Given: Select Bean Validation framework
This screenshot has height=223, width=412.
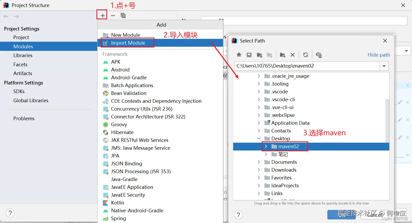Looking at the screenshot, I should point(161,93).
